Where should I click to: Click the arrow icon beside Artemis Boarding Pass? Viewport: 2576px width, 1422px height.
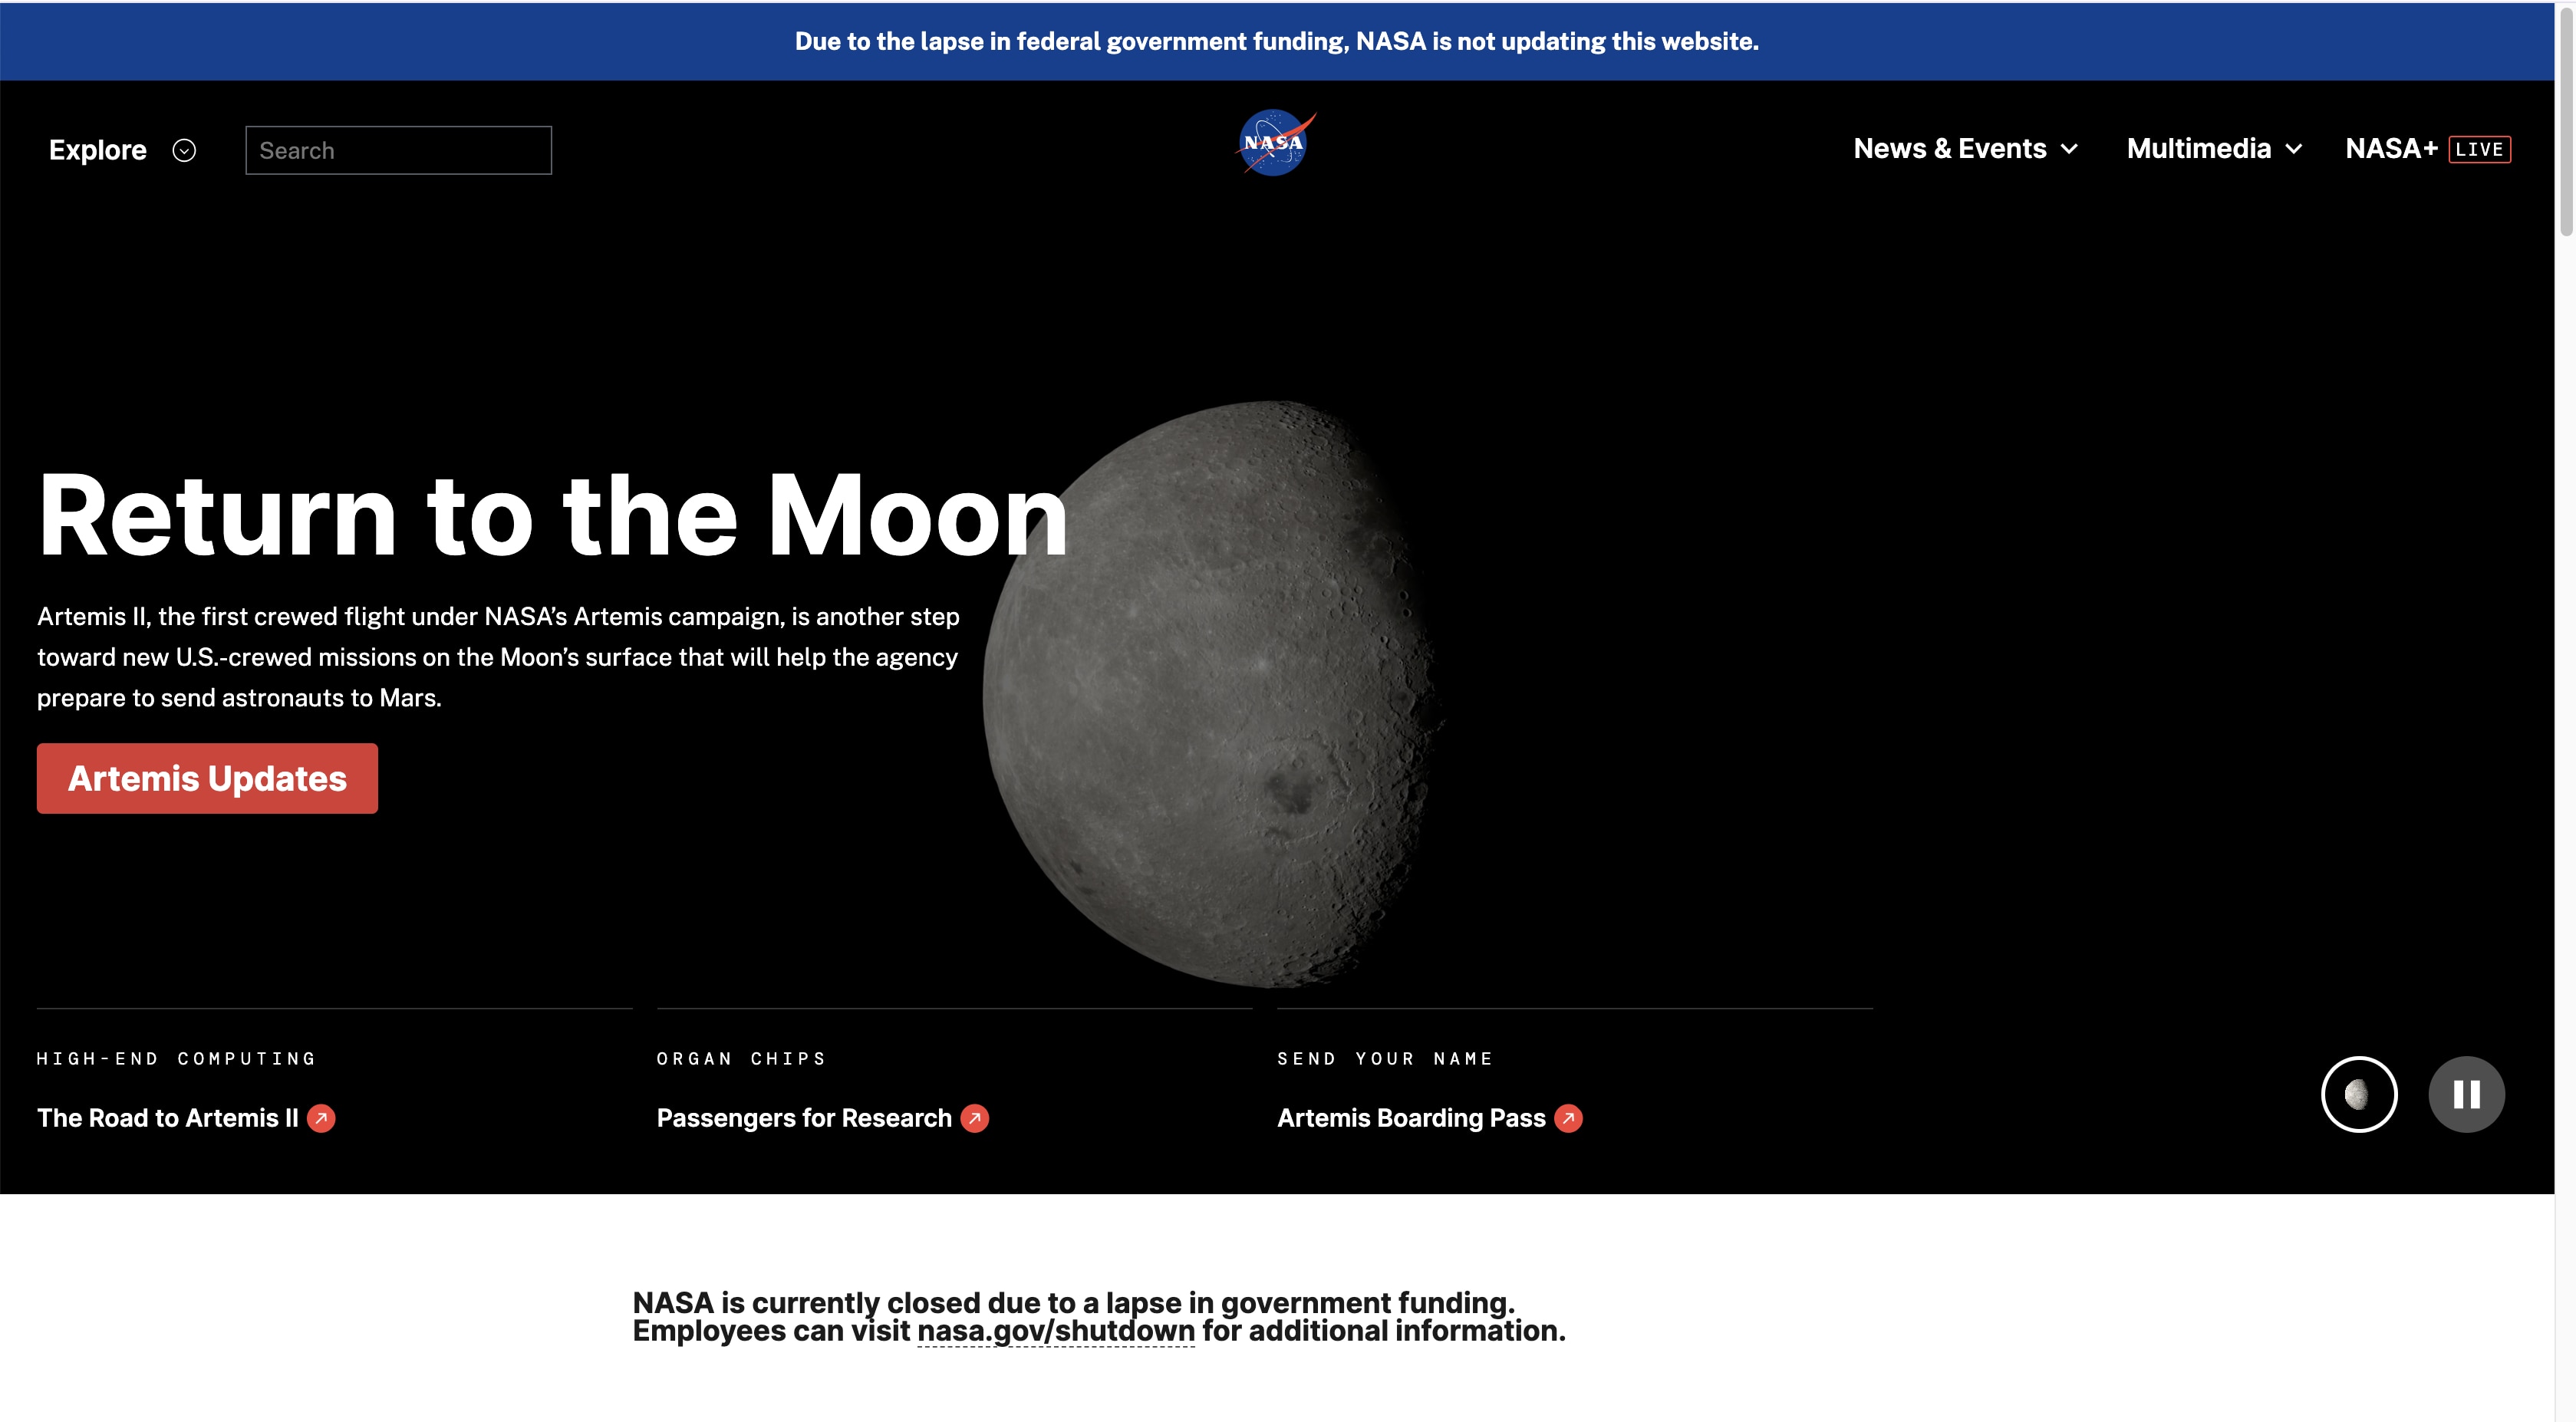[x=1568, y=1118]
